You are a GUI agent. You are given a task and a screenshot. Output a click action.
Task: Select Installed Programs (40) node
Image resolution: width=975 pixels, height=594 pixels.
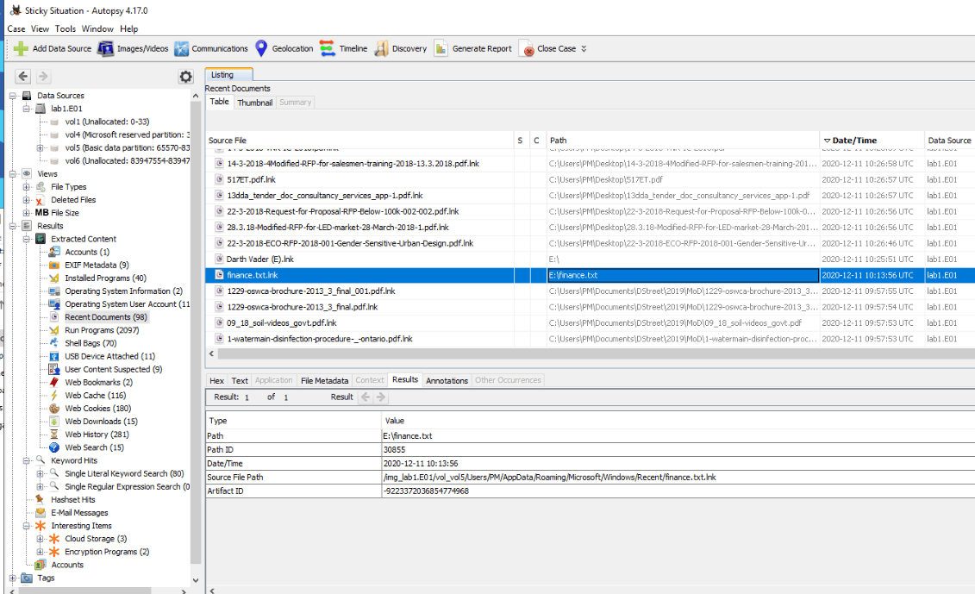(x=105, y=278)
